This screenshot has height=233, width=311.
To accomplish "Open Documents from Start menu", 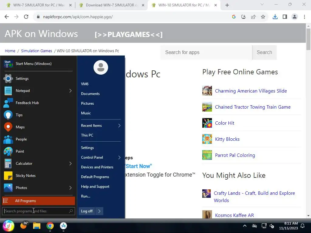I will (x=90, y=94).
